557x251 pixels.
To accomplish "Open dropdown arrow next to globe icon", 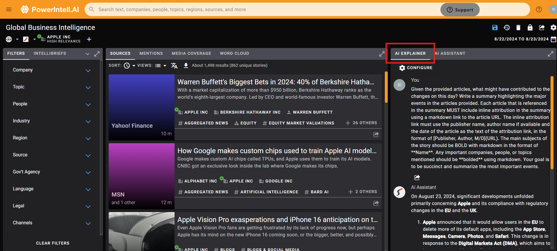I will coord(17,39).
